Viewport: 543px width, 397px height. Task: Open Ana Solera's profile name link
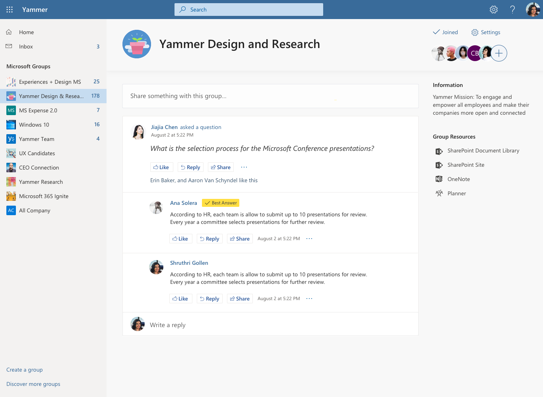(184, 203)
